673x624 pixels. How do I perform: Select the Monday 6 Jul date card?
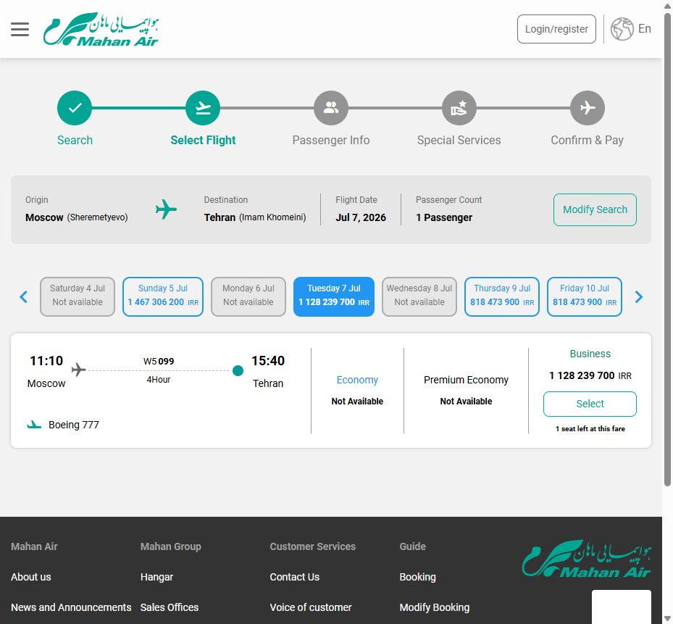click(248, 296)
